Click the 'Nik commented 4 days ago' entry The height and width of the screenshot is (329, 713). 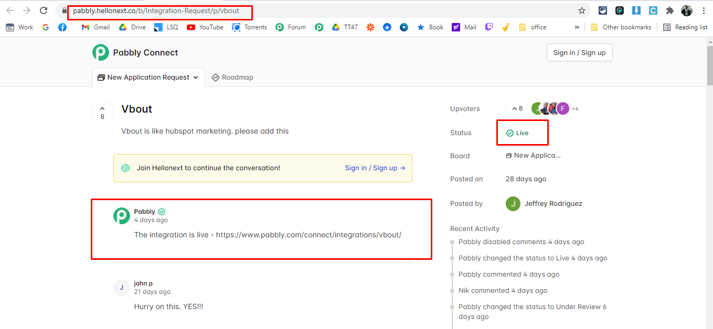[503, 291]
